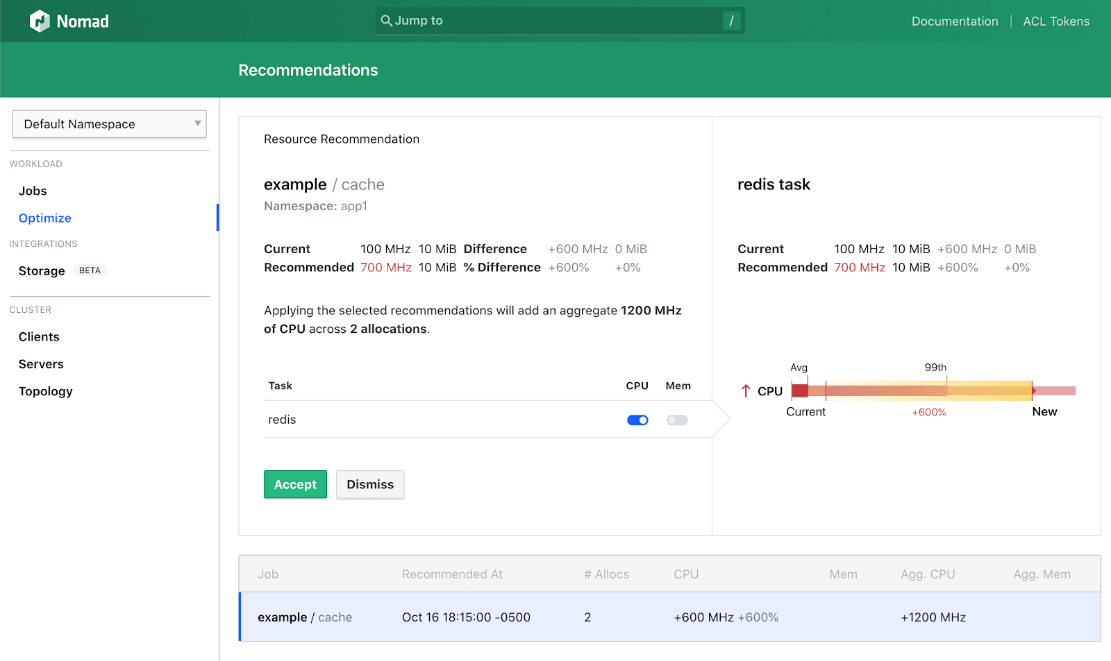Click the Nomad logo icon

pyautogui.click(x=40, y=22)
